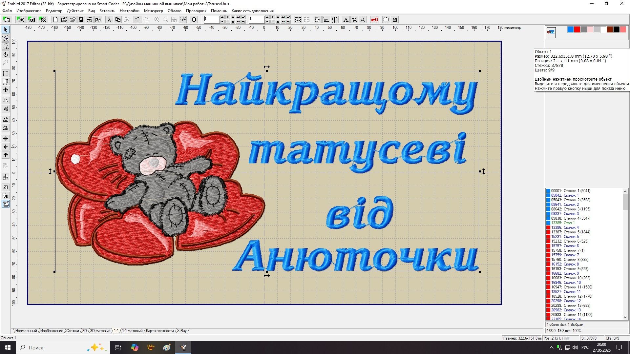630x354 pixels.
Task: Switch to the Карта плотности tab
Action: [x=160, y=331]
